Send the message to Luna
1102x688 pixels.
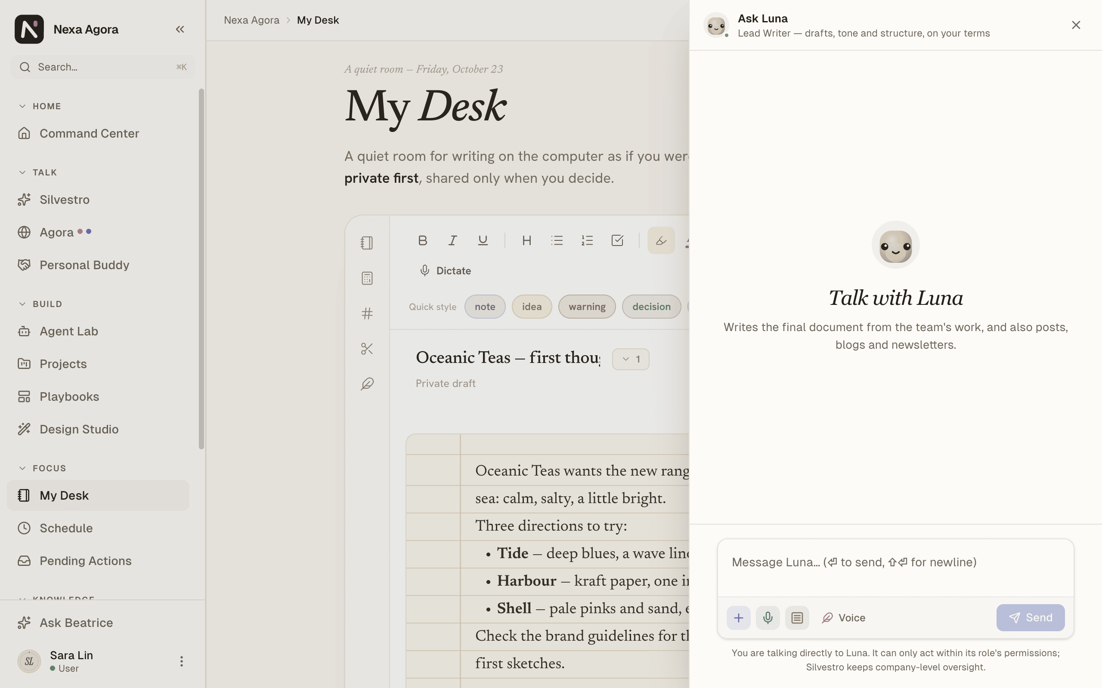[1031, 617]
